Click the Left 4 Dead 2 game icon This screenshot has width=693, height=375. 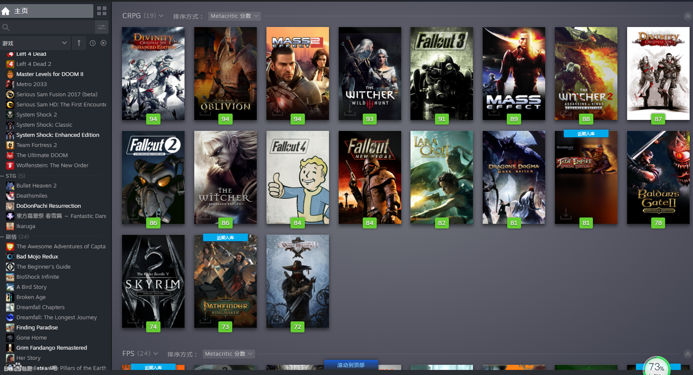click(10, 64)
